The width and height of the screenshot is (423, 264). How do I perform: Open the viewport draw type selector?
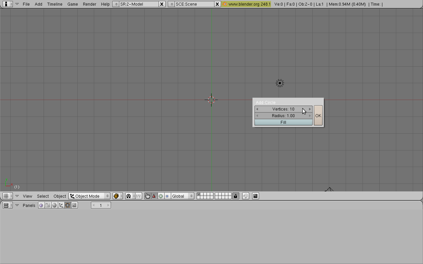(118, 196)
